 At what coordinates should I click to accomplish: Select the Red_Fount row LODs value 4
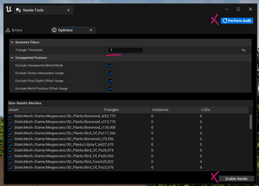pos(201,162)
